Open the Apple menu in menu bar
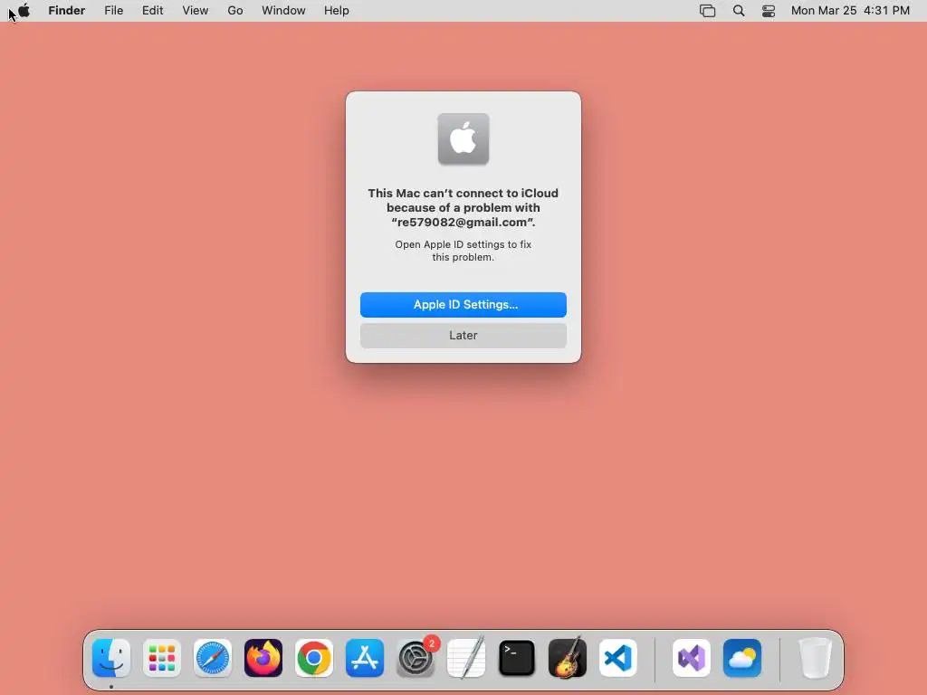This screenshot has height=695, width=927. (24, 11)
